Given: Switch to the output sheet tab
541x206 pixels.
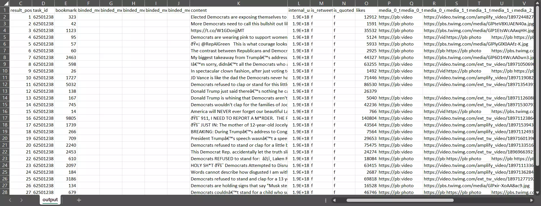Looking at the screenshot, I should coord(50,200).
